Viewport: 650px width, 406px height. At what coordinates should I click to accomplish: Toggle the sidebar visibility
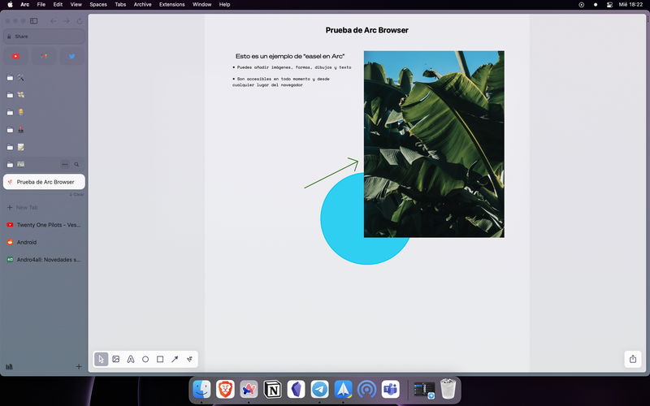pyautogui.click(x=33, y=20)
